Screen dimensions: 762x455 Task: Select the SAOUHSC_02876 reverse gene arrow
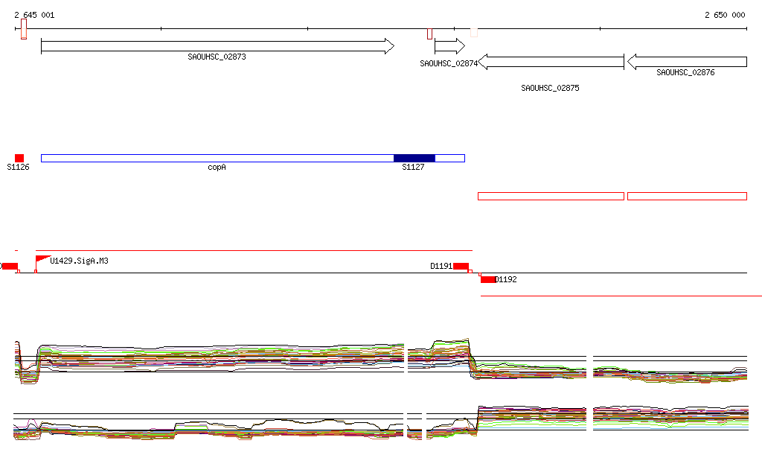[x=687, y=62]
